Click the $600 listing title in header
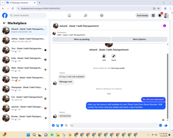173x138 pixels. 71,35
